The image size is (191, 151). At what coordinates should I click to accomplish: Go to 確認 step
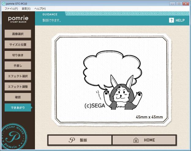tap(18, 97)
